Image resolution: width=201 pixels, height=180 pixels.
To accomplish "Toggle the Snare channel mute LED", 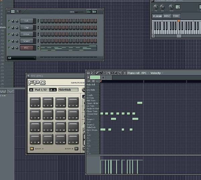I will pyautogui.click(x=9, y=41).
